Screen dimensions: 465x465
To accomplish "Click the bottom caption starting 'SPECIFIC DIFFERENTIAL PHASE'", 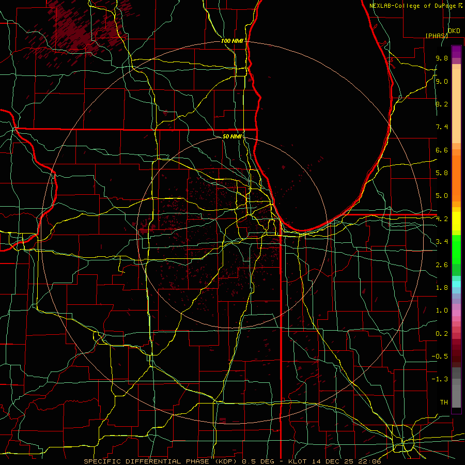I will pyautogui.click(x=232, y=461).
